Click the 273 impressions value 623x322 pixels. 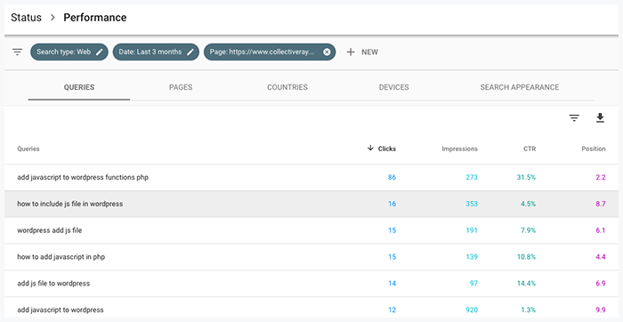pos(472,178)
